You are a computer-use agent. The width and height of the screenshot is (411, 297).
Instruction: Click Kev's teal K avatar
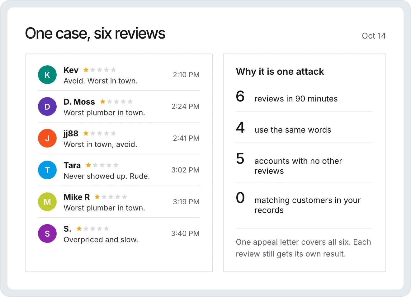click(x=47, y=75)
